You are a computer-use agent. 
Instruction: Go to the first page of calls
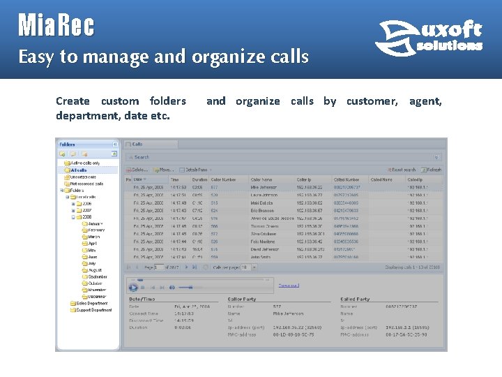[129, 267]
